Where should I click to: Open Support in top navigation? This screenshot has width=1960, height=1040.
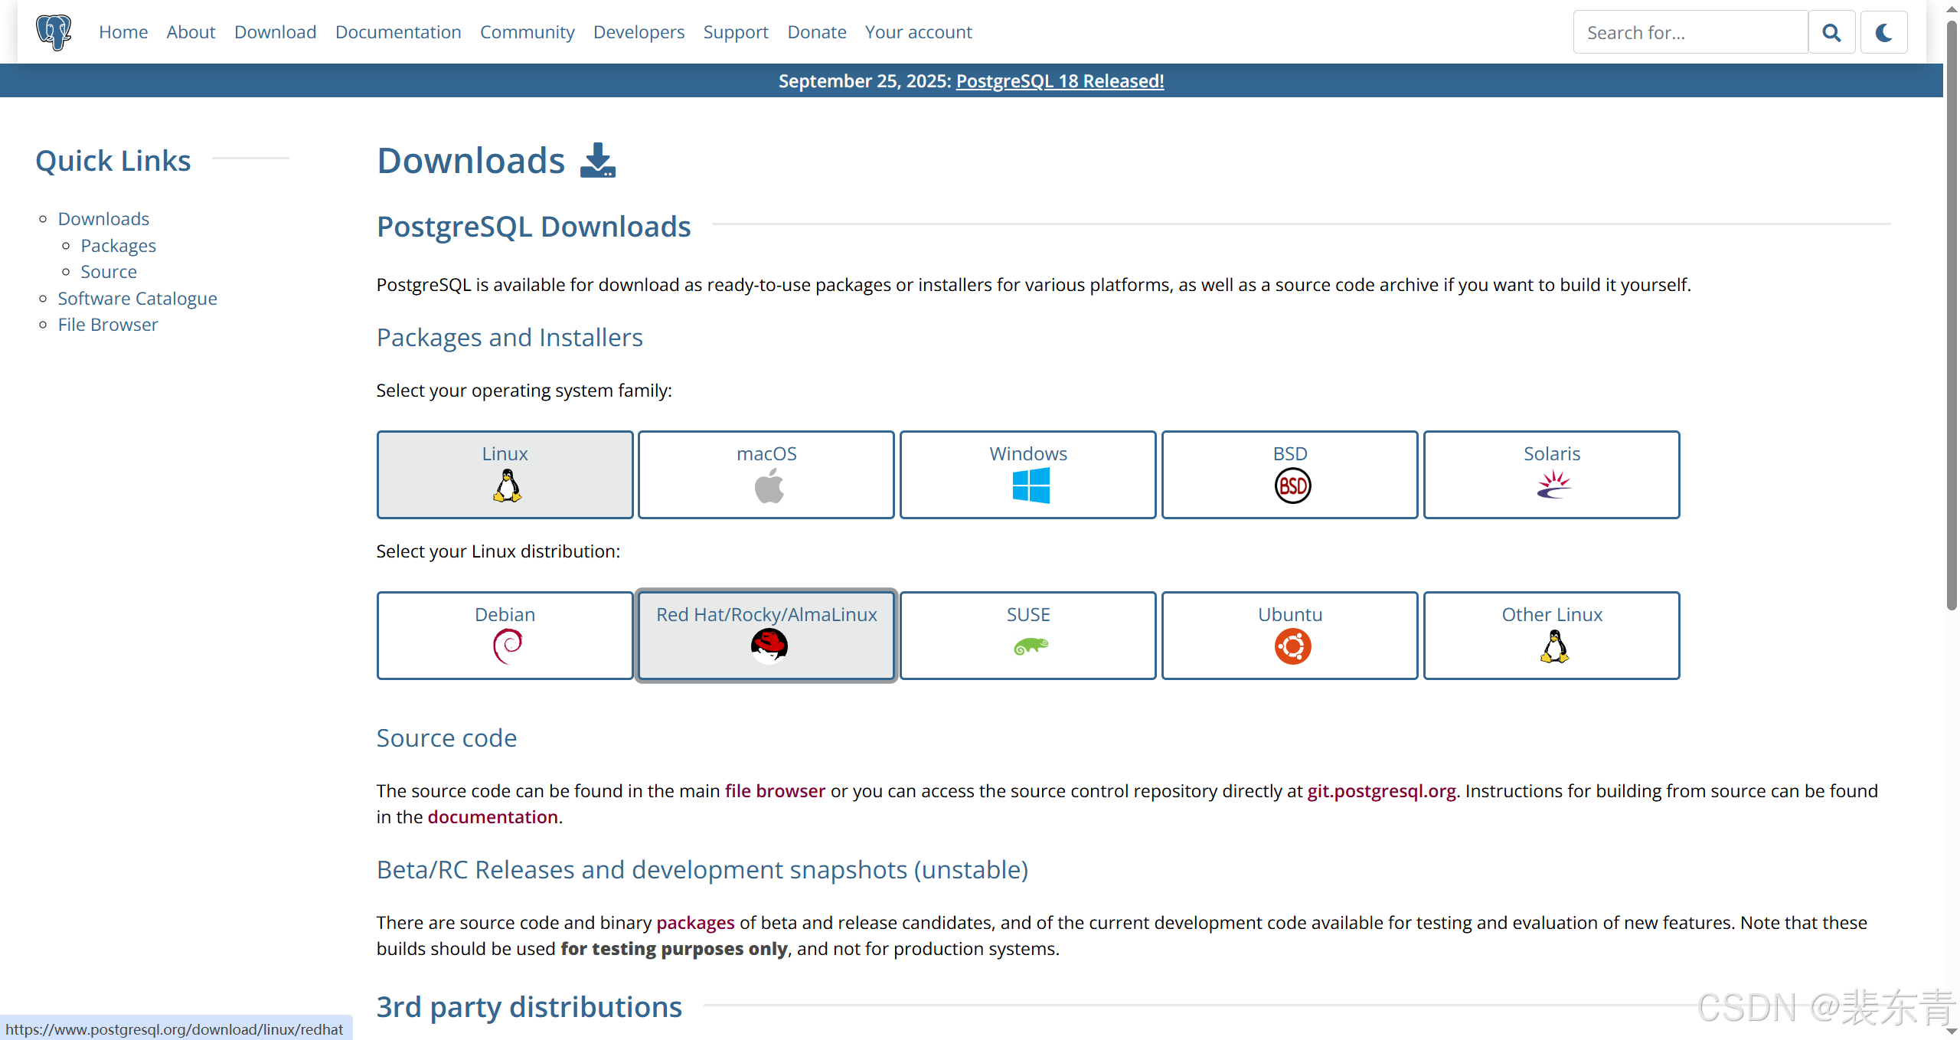pyautogui.click(x=736, y=32)
